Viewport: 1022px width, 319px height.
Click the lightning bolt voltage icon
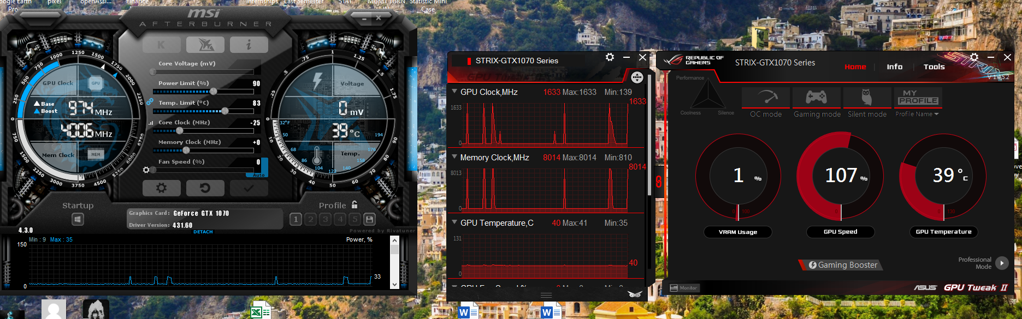317,81
